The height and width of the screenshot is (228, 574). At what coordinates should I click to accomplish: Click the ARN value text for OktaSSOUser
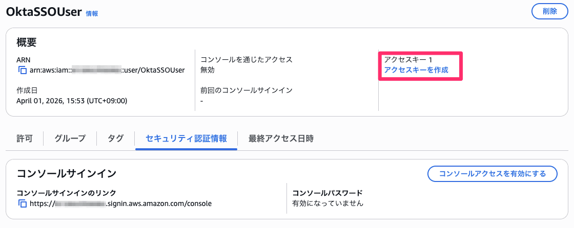click(108, 70)
